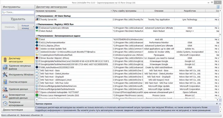Select 'Удаление данных' in the sidebar
The height and width of the screenshot is (118, 223).
pyautogui.click(x=18, y=89)
